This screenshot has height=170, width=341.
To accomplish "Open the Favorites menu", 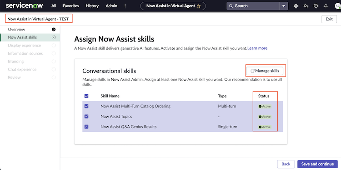I will (x=71, y=6).
